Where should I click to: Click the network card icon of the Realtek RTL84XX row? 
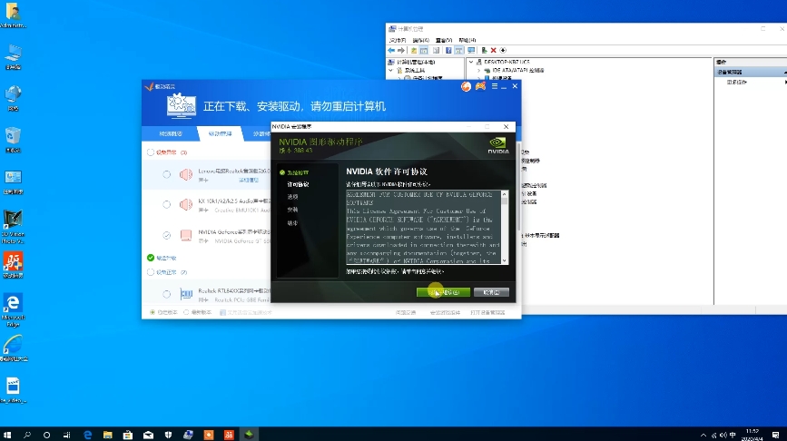[186, 294]
